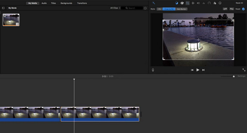Screen dimensions: 247x133
Task: Select the Crop to Fill style
Action: [x=169, y=9]
